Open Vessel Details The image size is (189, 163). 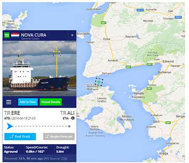pos(51,102)
